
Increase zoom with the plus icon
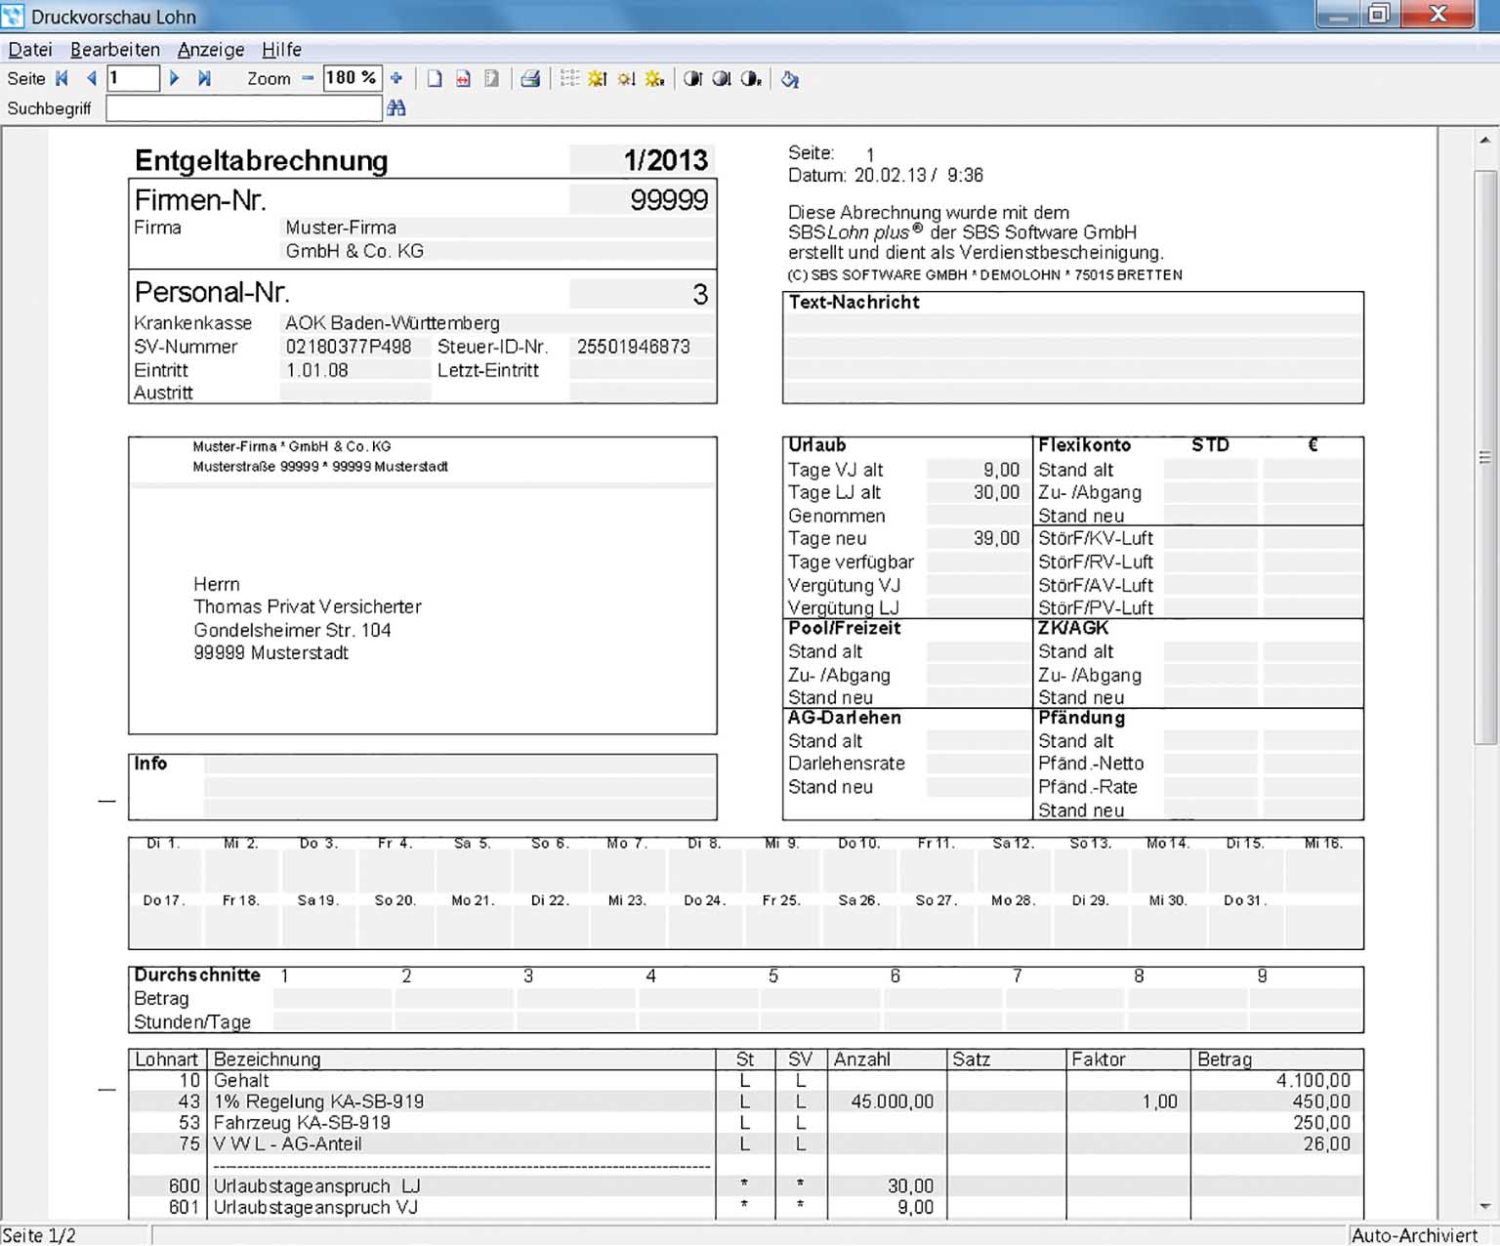tap(396, 79)
